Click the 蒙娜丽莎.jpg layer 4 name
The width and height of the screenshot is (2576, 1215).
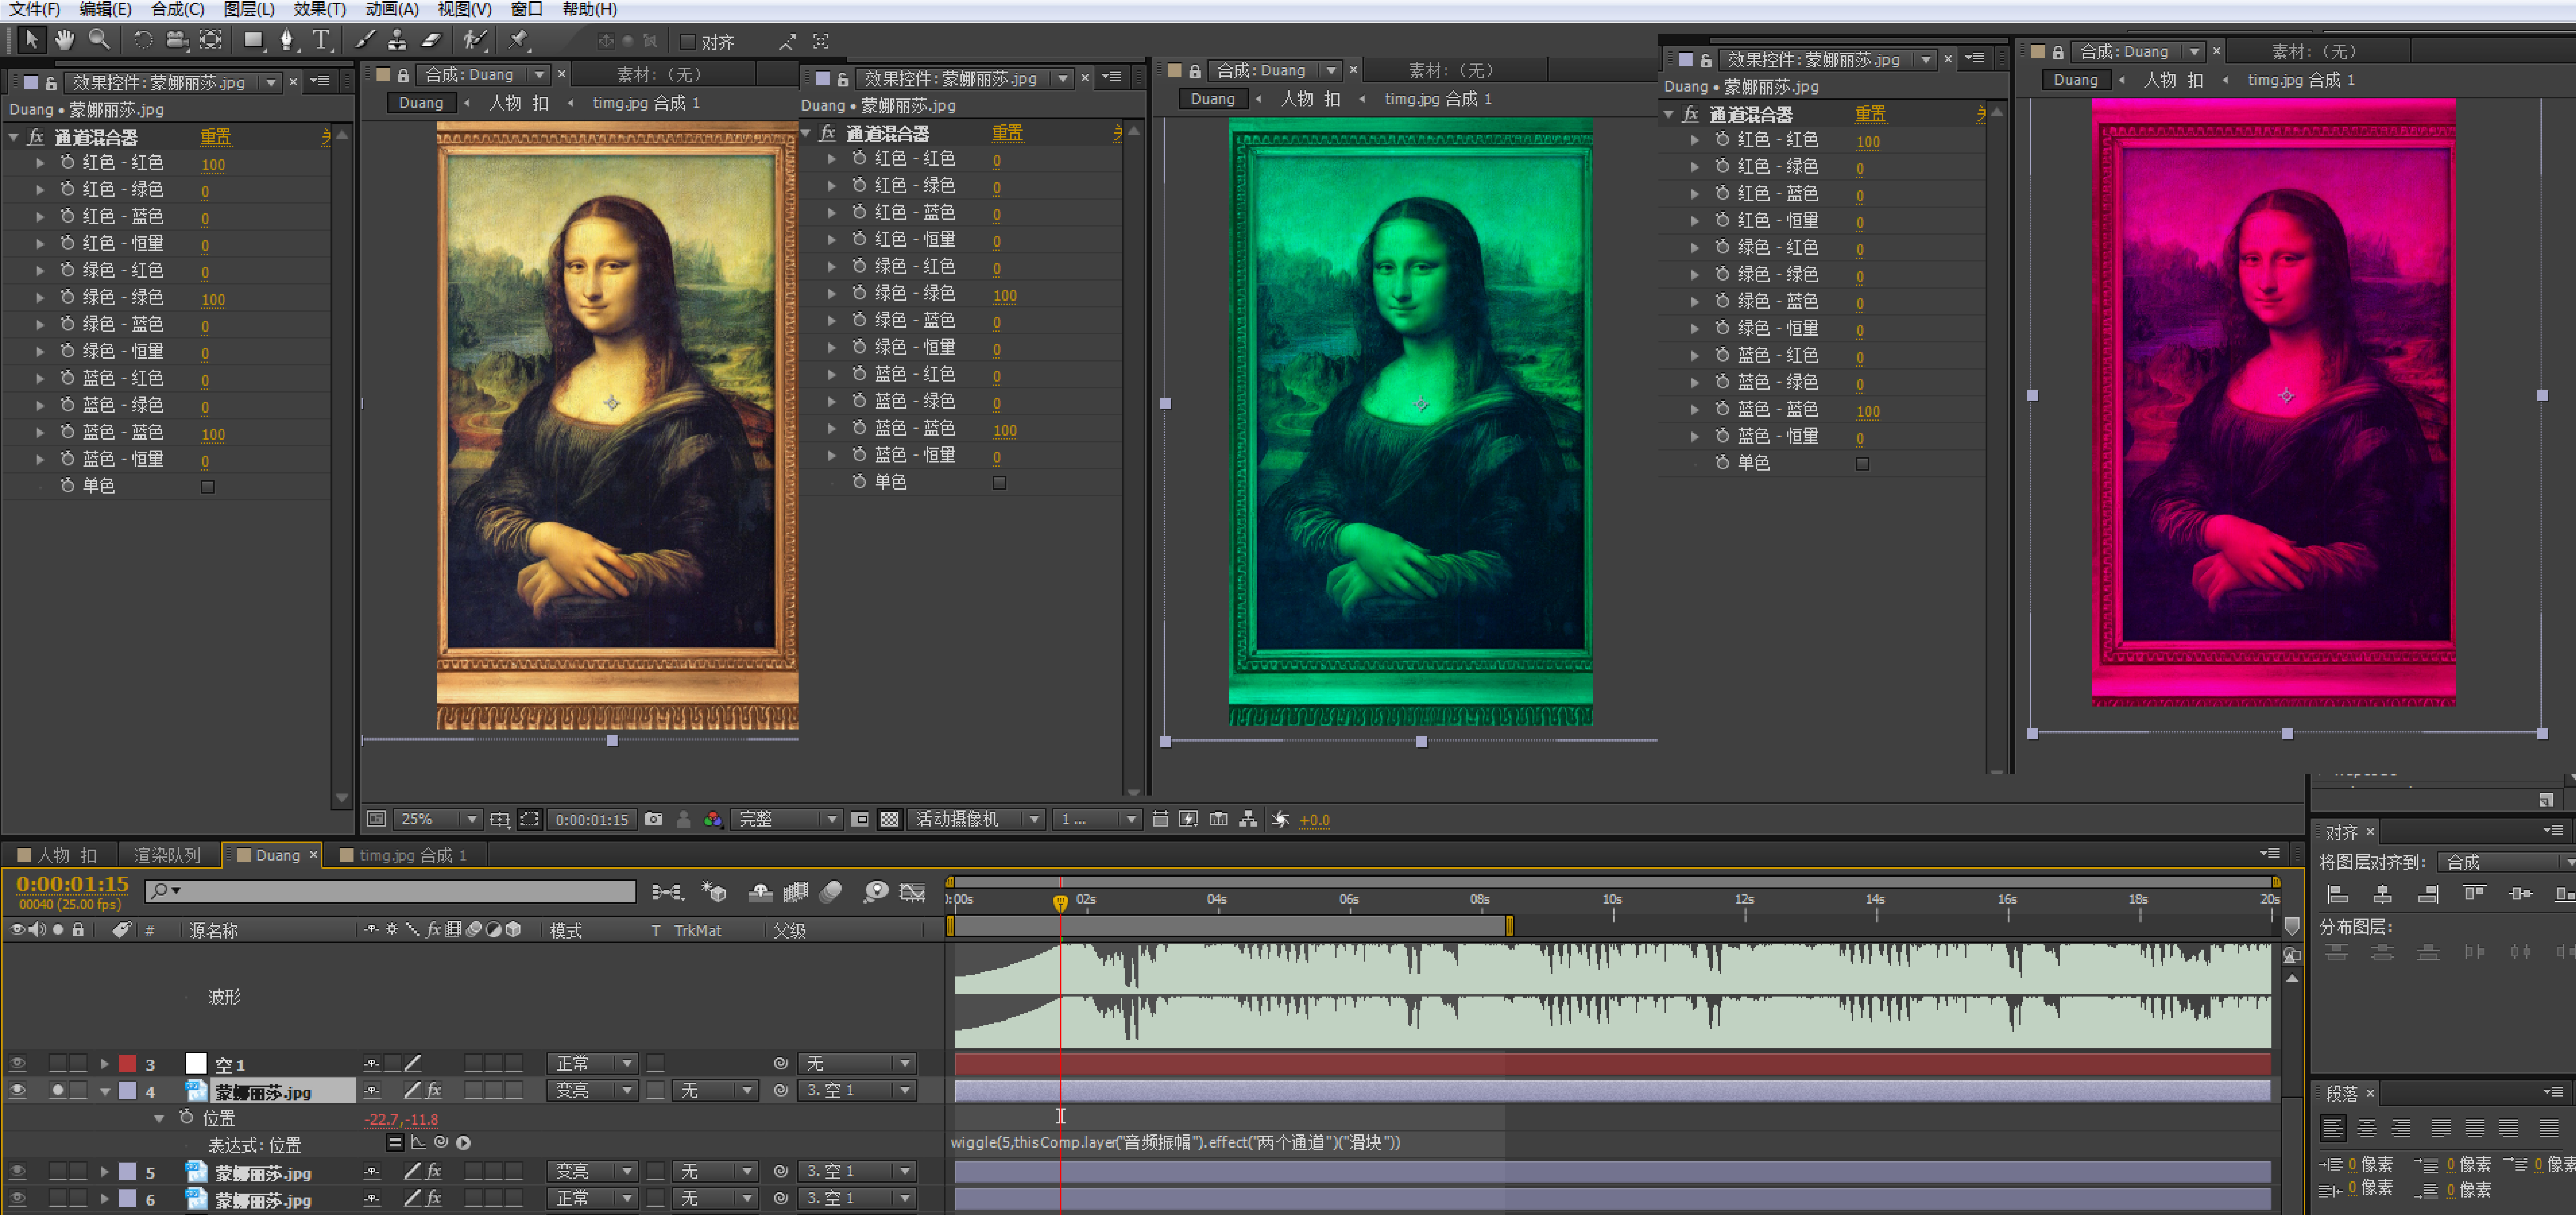264,1092
